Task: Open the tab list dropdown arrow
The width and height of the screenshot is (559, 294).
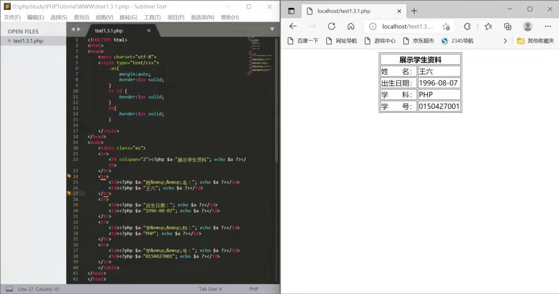Action: 272,29
